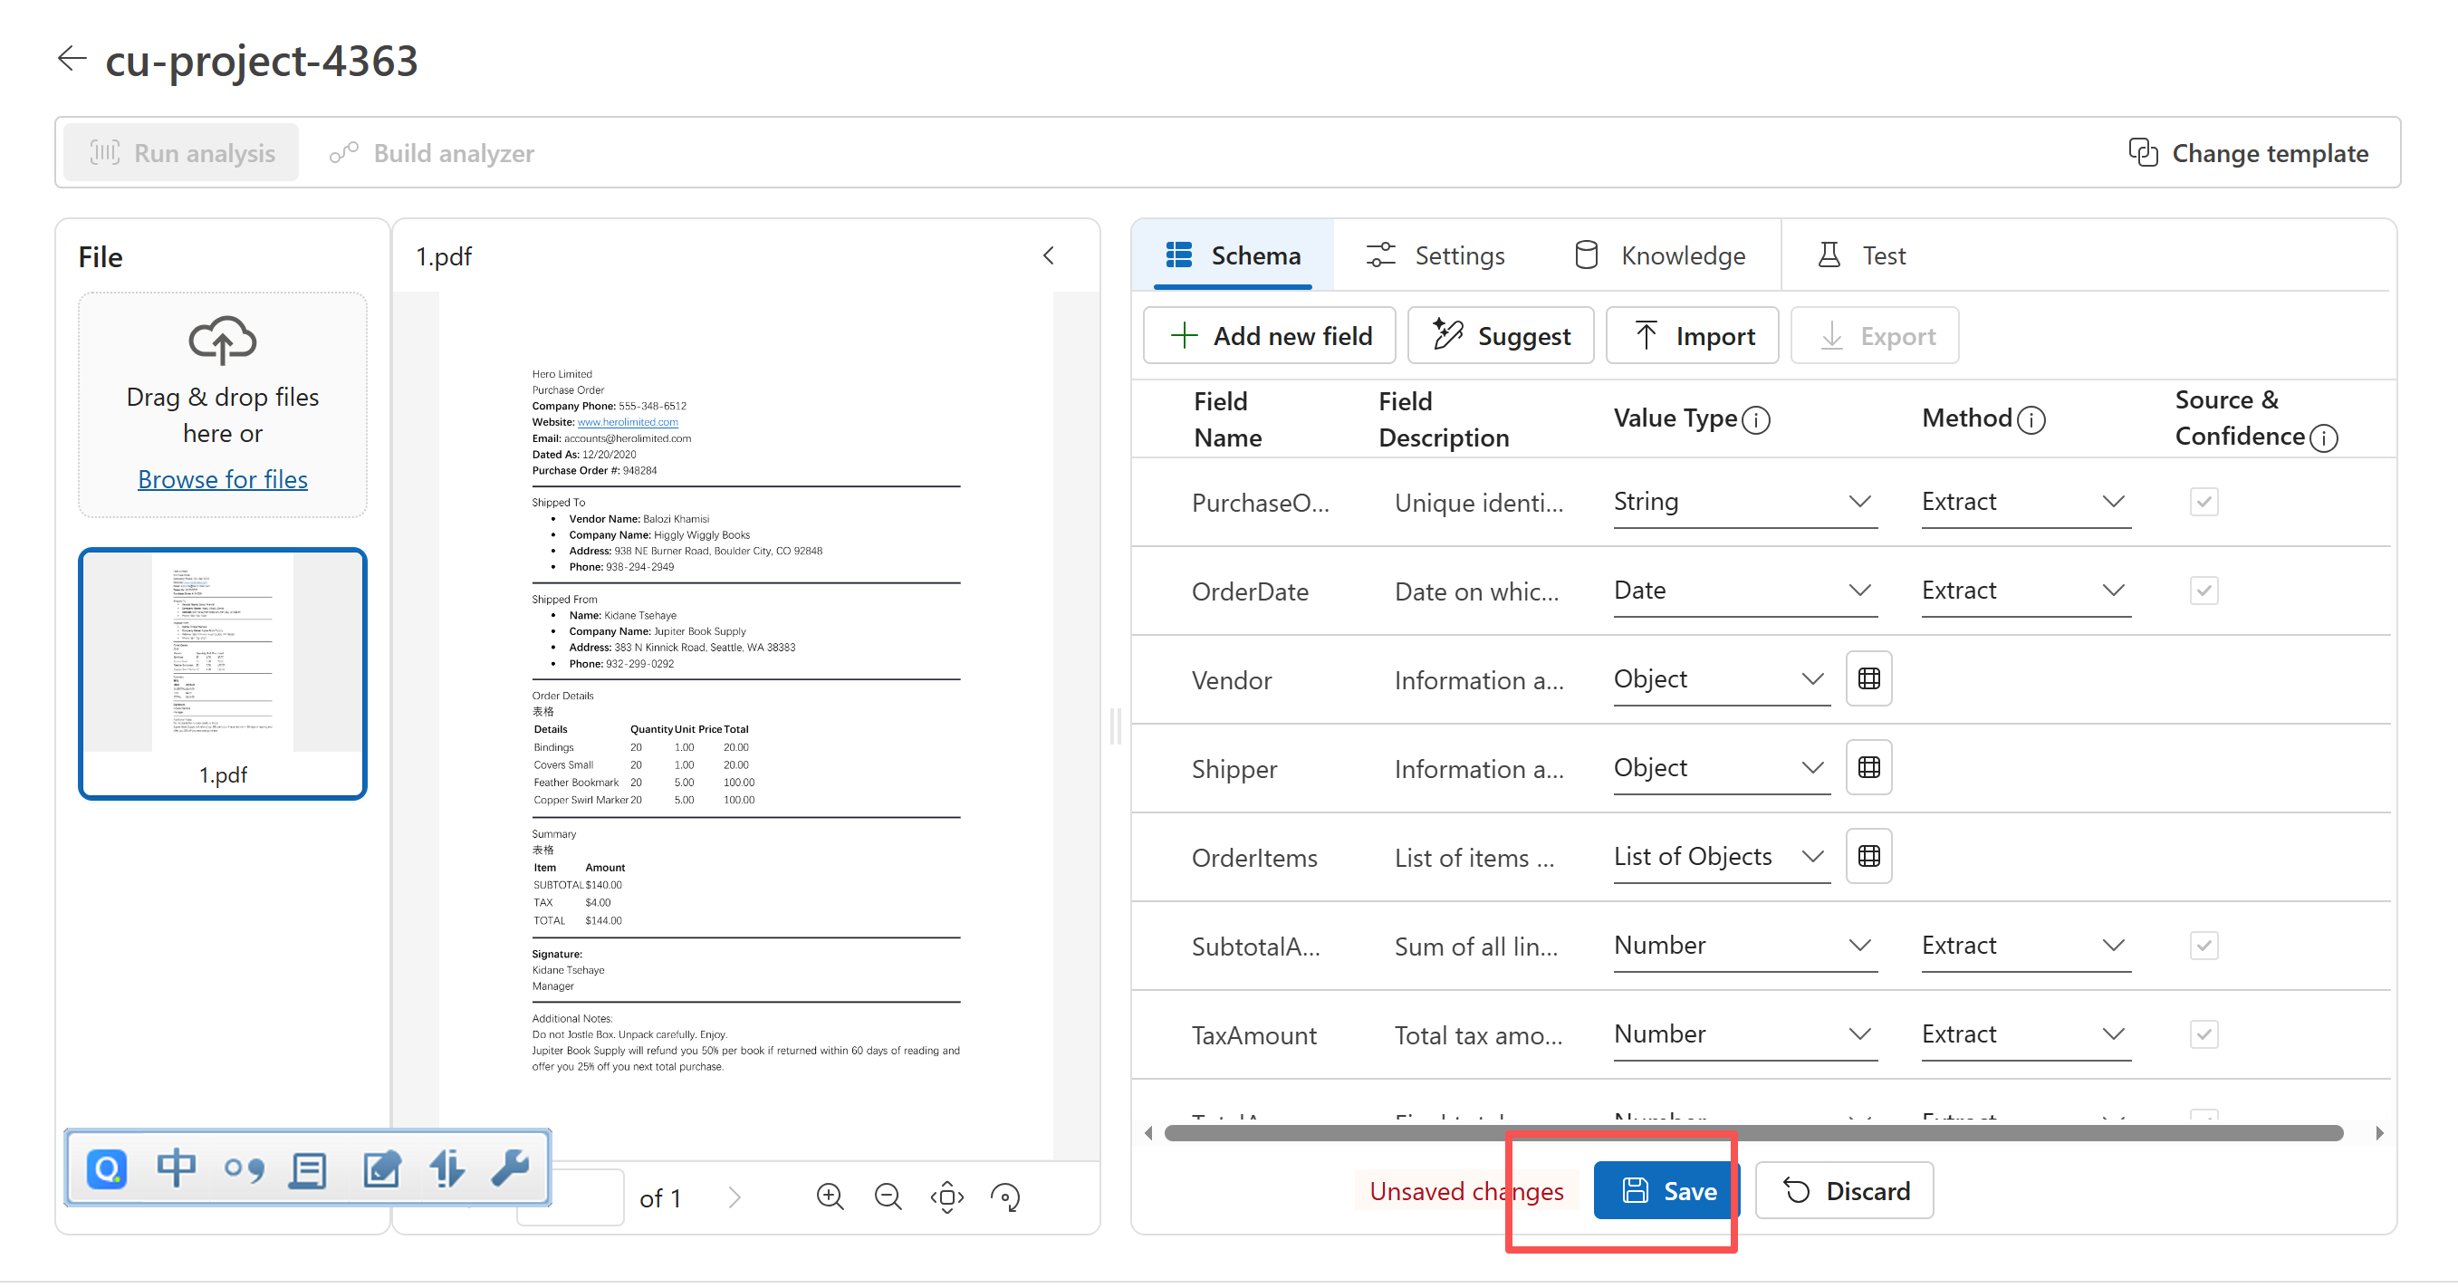This screenshot has width=2458, height=1288.
Task: Open the OrderItems table editor icon
Action: tap(1868, 857)
